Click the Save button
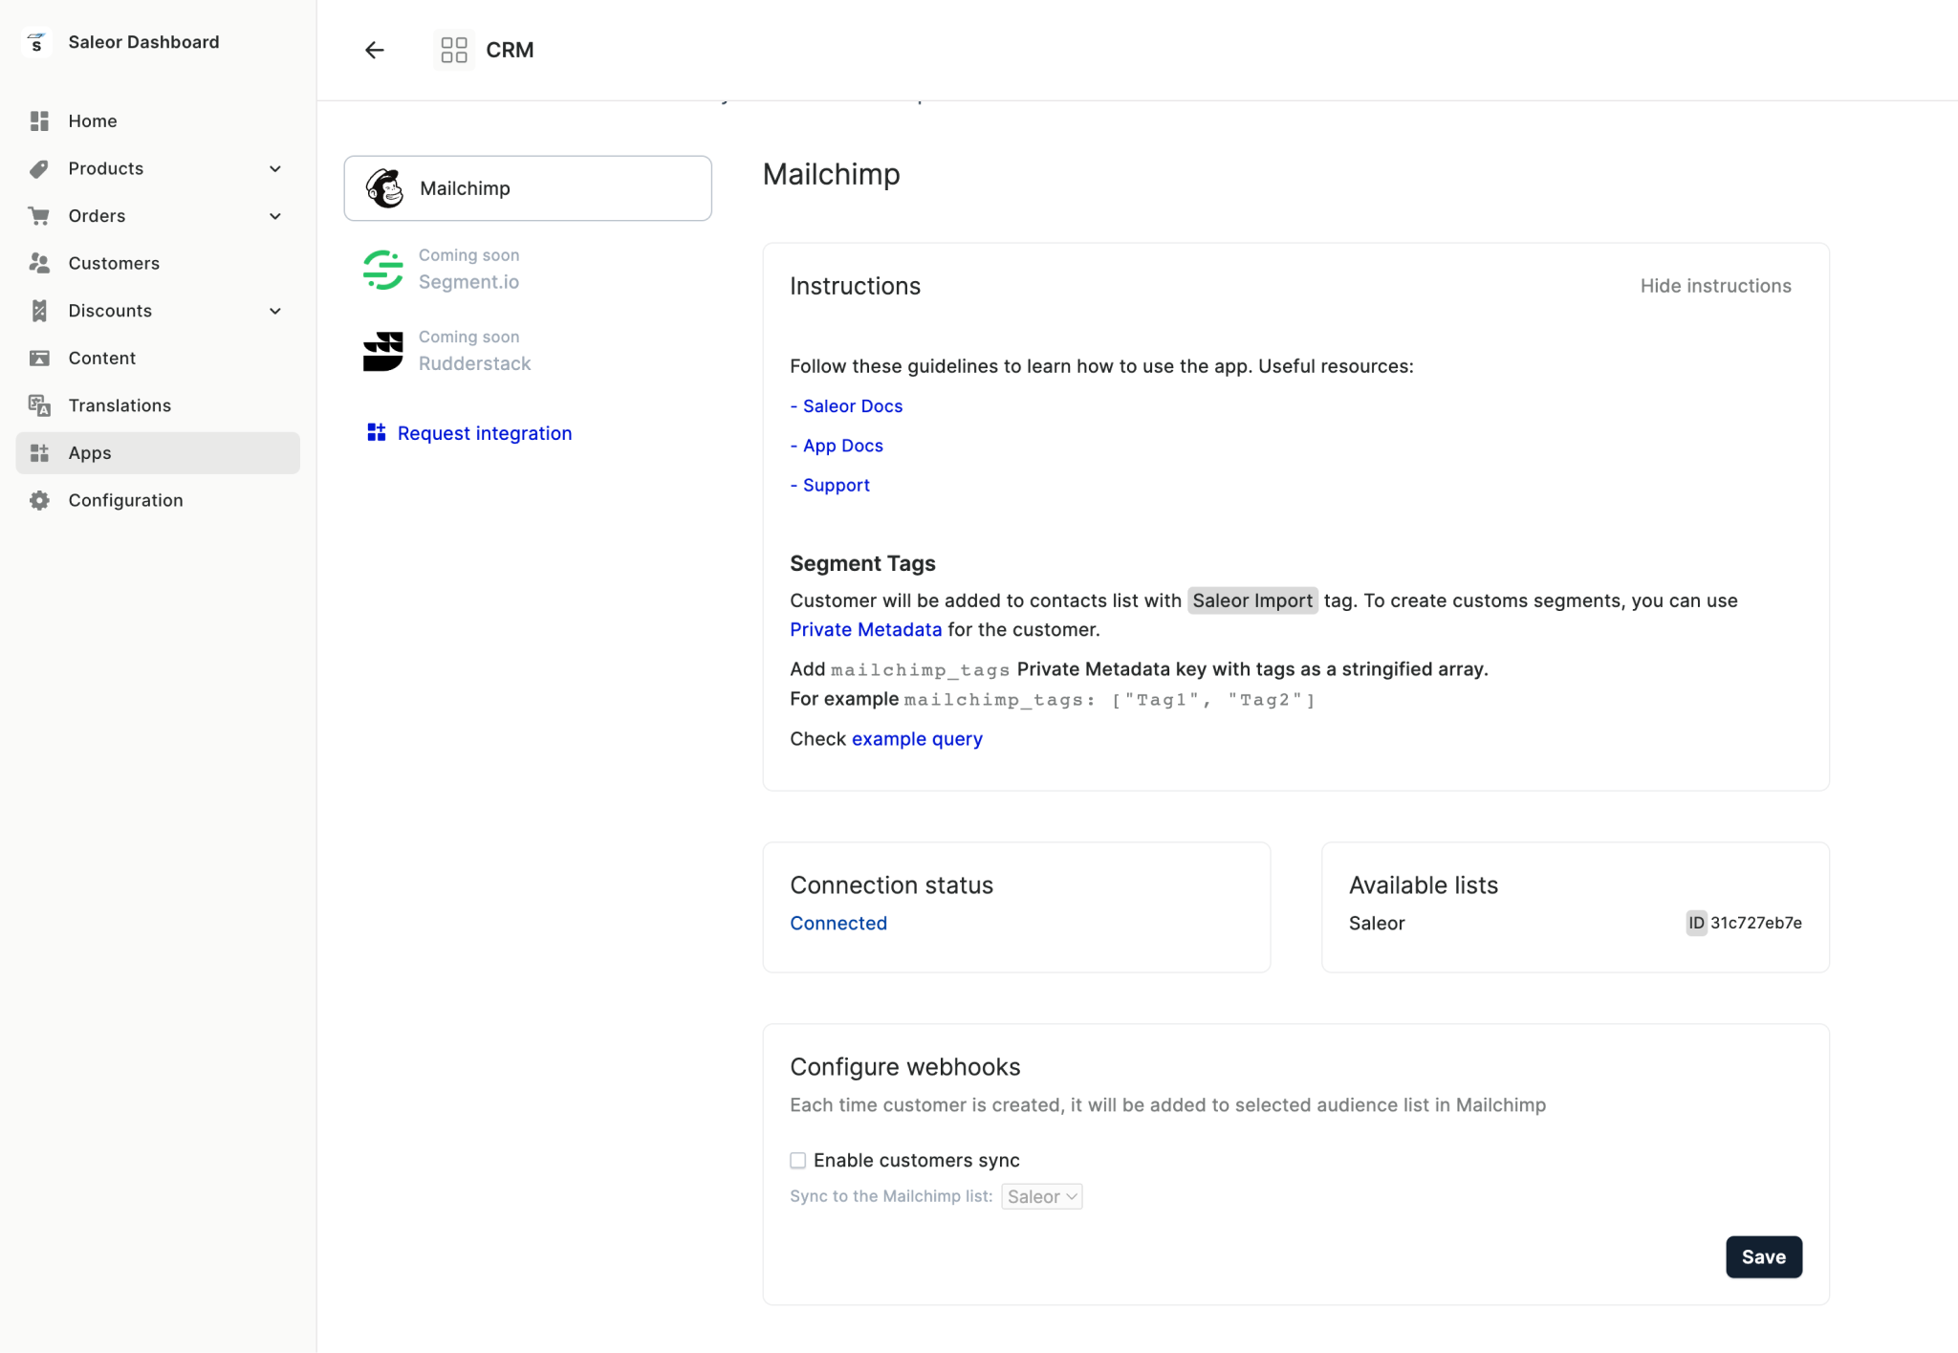Image resolution: width=1958 pixels, height=1353 pixels. pos(1762,1256)
